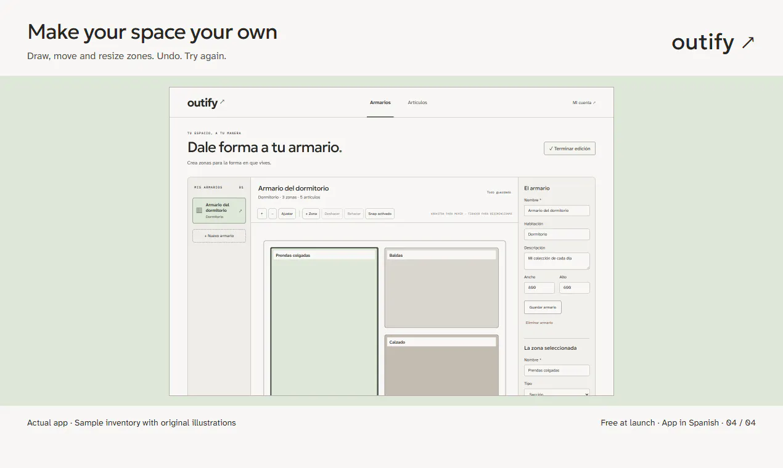The width and height of the screenshot is (783, 468).
Task: Click the Todo guardado status text
Action: 499,192
